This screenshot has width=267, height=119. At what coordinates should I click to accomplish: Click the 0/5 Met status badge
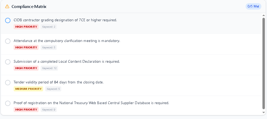[253, 6]
